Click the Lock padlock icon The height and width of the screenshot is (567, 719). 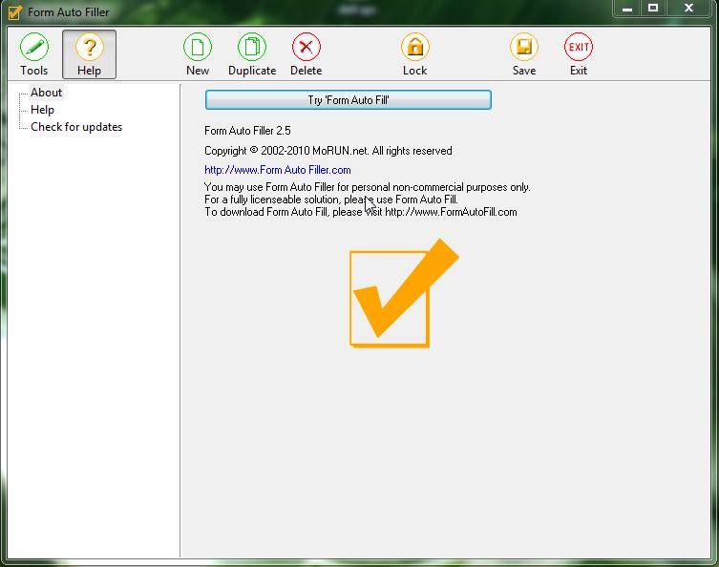tap(415, 54)
